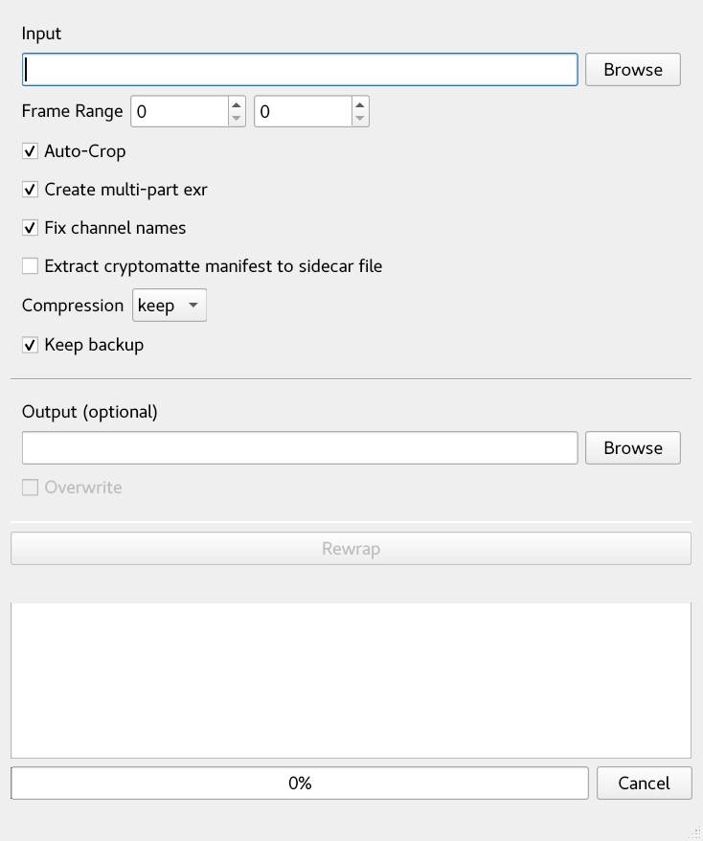The height and width of the screenshot is (841, 703).
Task: Click the up arrow of the first frame spinner
Action: pos(235,104)
